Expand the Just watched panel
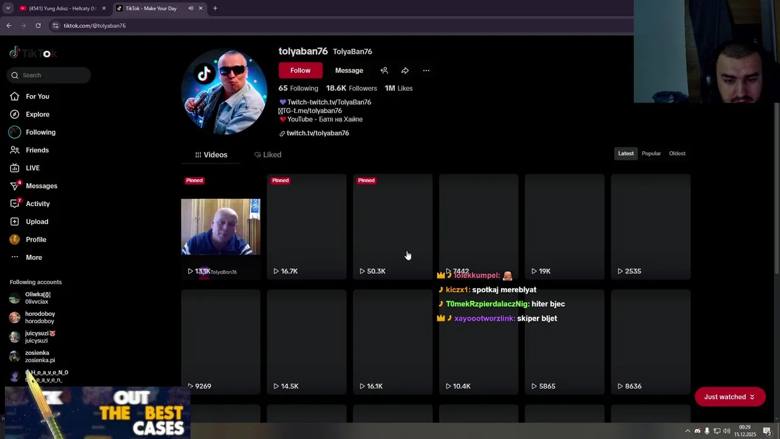 [x=729, y=397]
